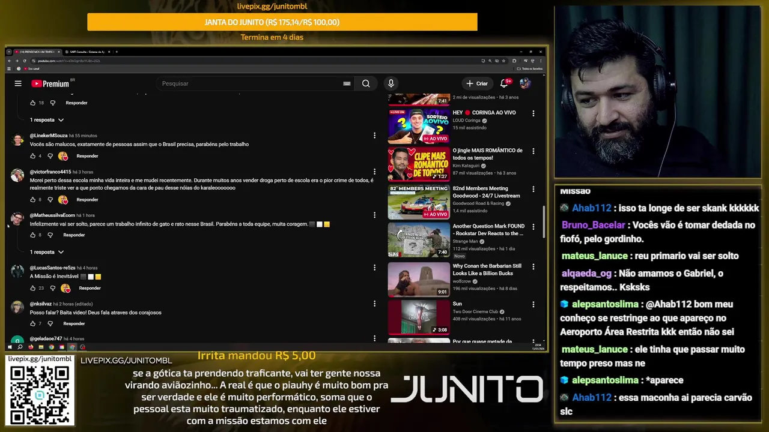
Task: Switch to the first YouTube browser tab
Action: (x=36, y=52)
